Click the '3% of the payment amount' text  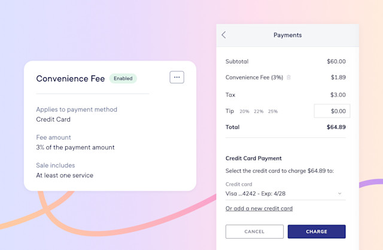coord(75,147)
